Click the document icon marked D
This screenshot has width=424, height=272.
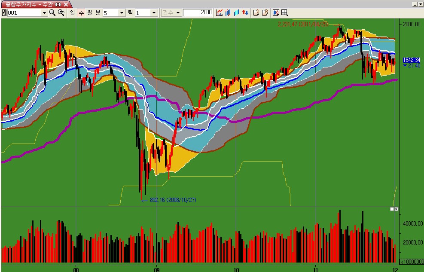click(256, 12)
